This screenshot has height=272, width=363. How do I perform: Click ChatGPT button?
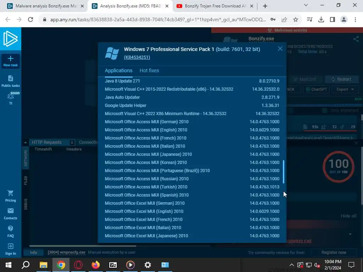click(316, 89)
